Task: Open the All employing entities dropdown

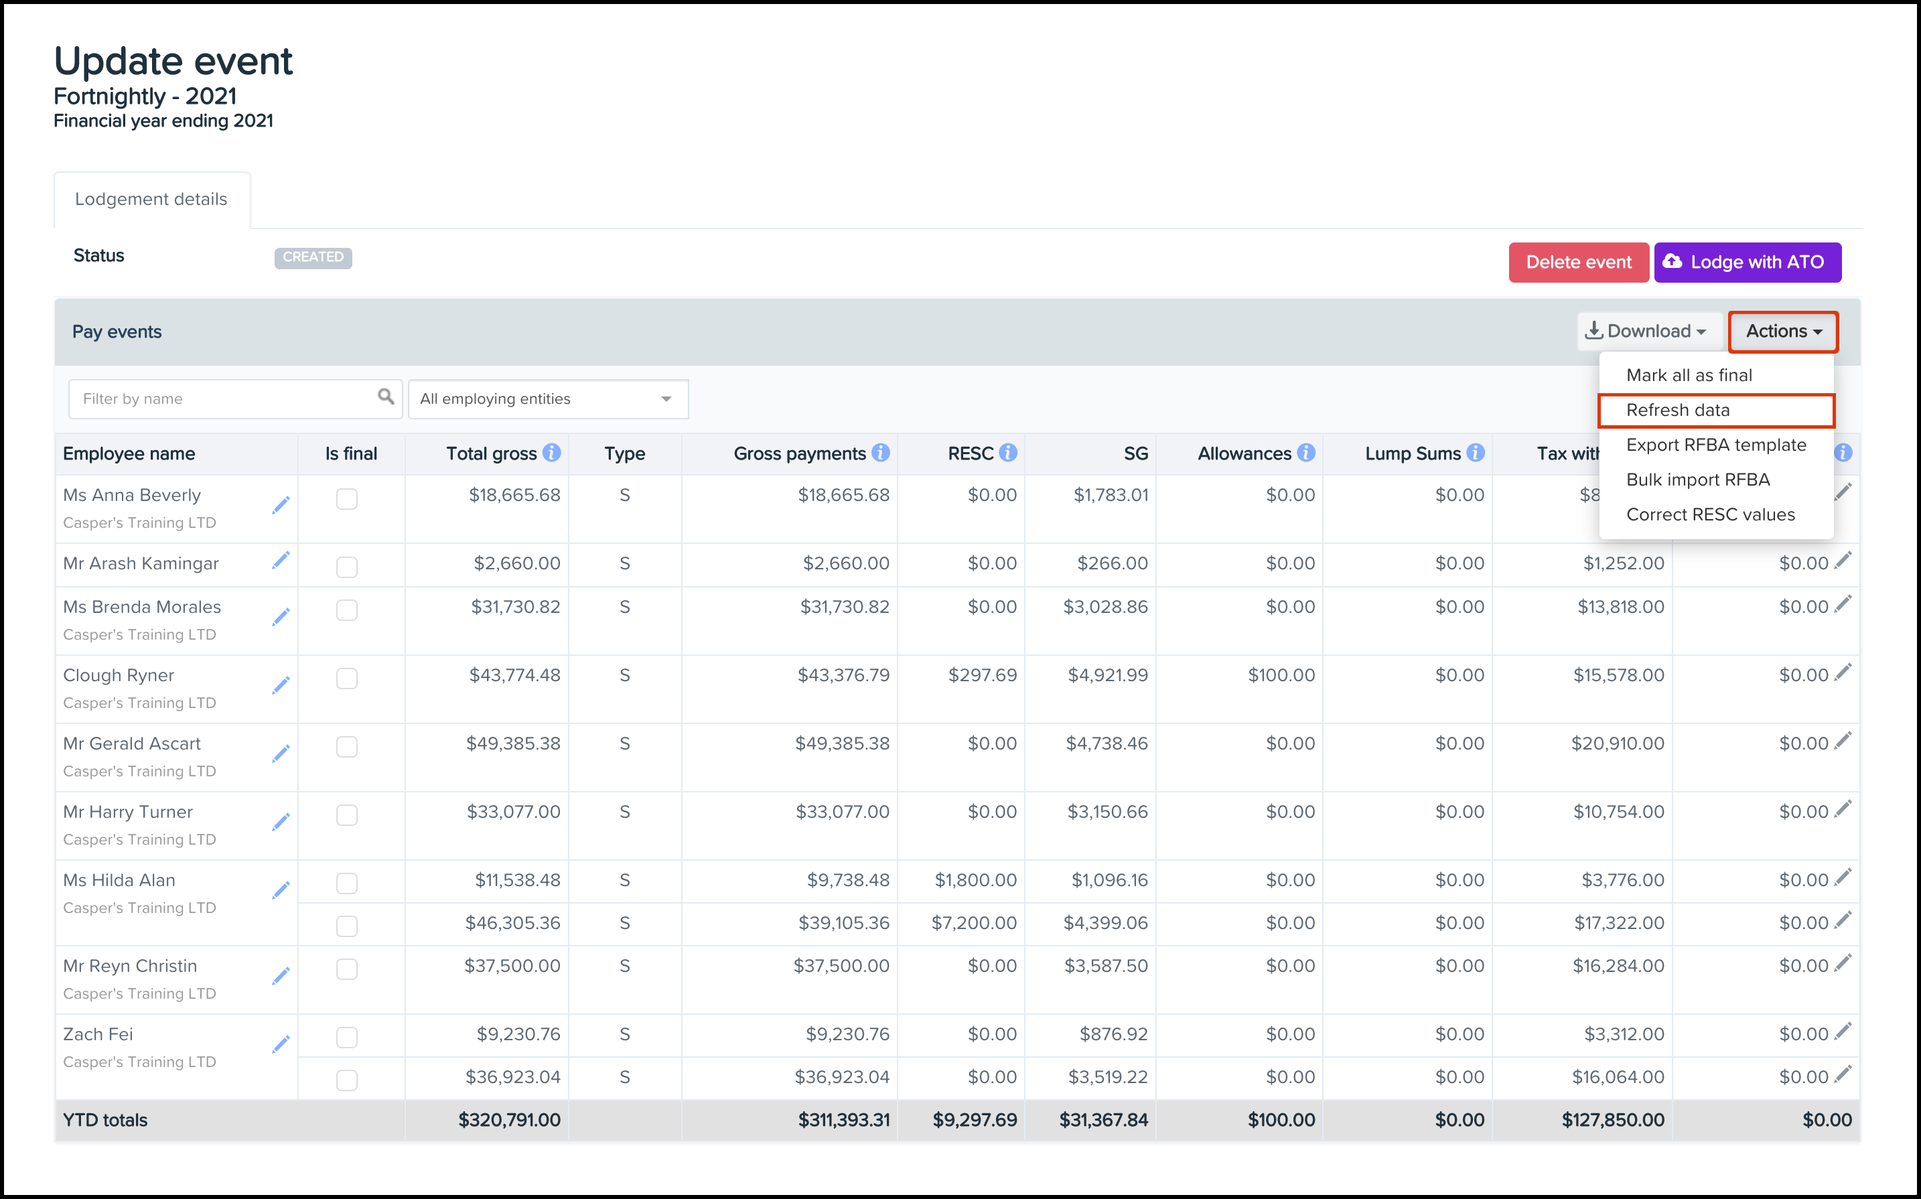Action: [x=547, y=399]
